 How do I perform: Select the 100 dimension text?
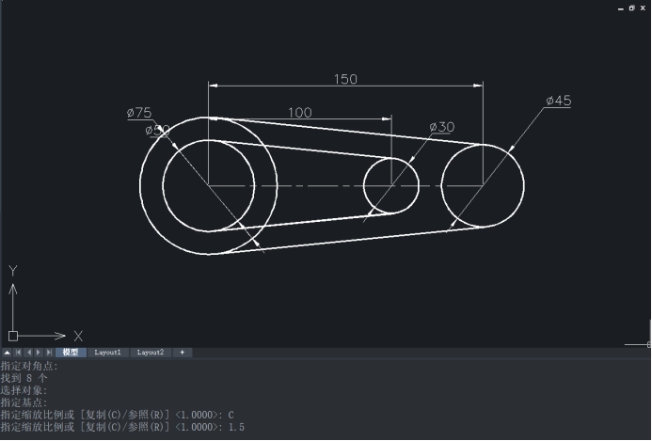click(x=299, y=113)
